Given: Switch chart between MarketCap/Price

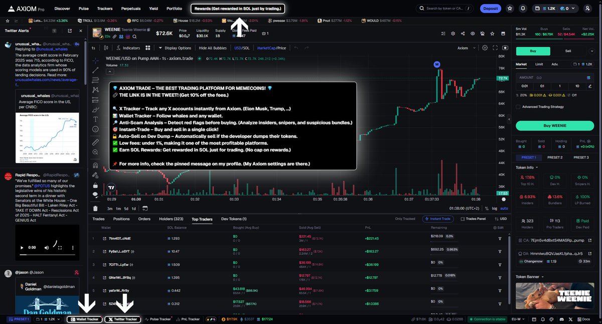Looking at the screenshot, I should click(x=271, y=48).
